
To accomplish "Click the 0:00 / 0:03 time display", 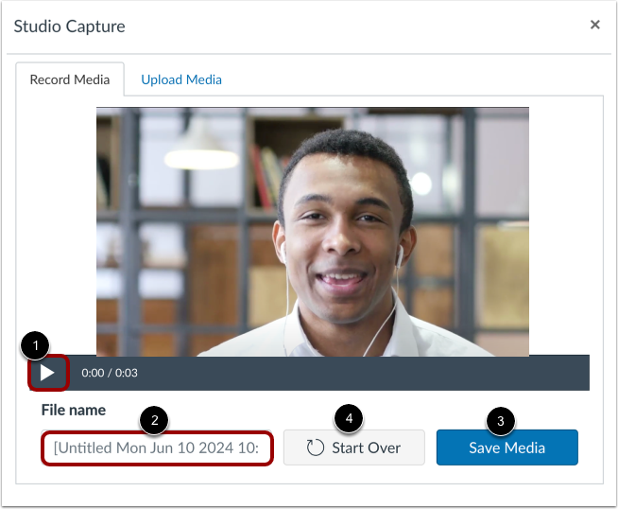I will coord(110,373).
